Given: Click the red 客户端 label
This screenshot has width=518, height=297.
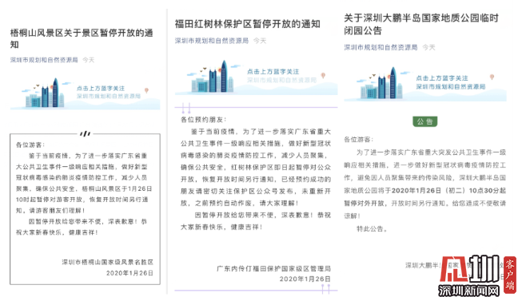Looking at the screenshot, I should 510,275.
